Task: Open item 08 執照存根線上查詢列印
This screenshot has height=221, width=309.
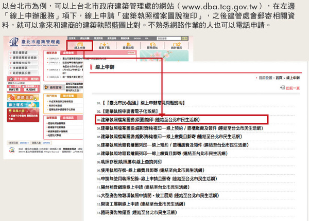Action: pyautogui.click(x=129, y=162)
